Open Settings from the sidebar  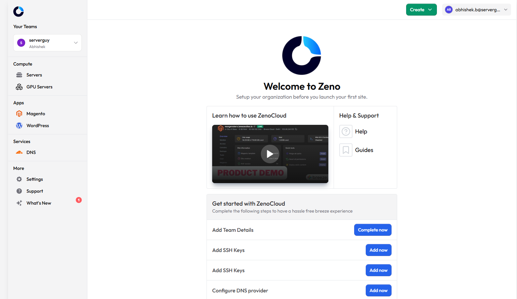pos(20,179)
